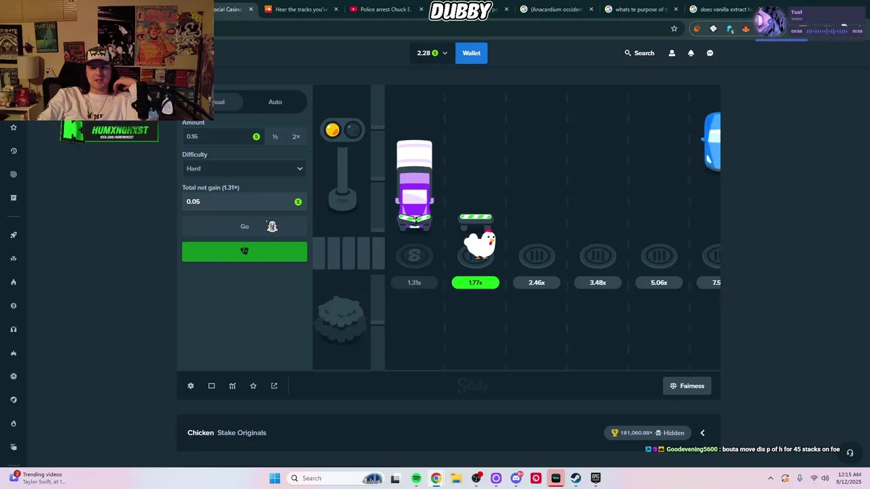Open game in popout window icon
870x489 pixels.
[274, 386]
